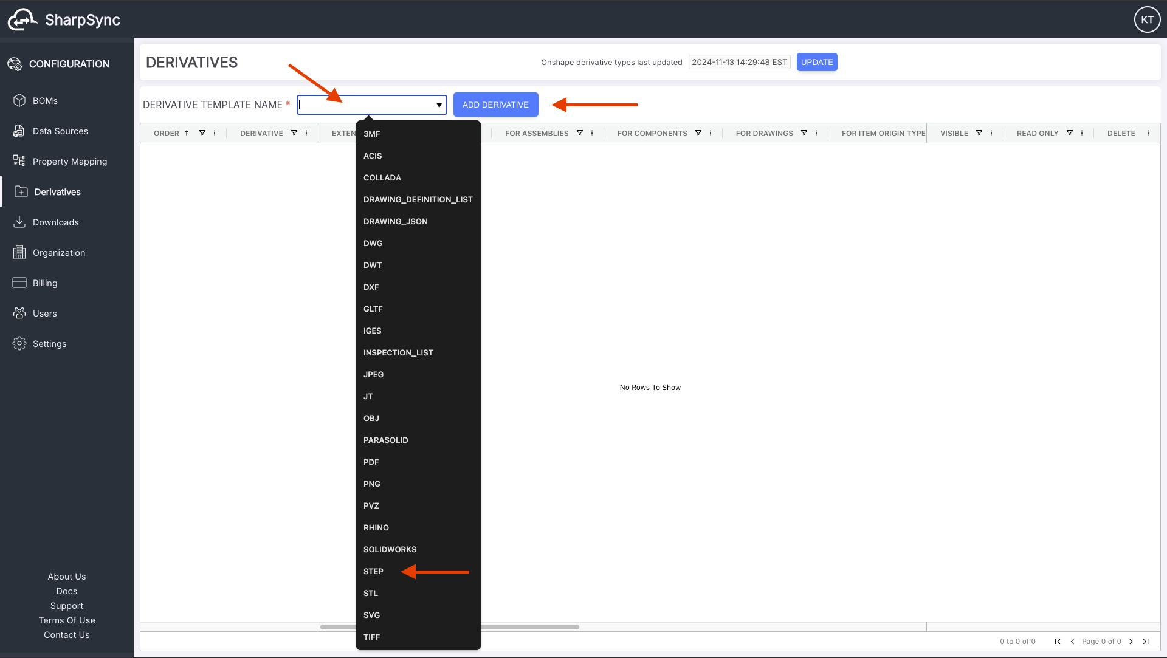1167x658 pixels.
Task: Open Users management page
Action: point(44,312)
